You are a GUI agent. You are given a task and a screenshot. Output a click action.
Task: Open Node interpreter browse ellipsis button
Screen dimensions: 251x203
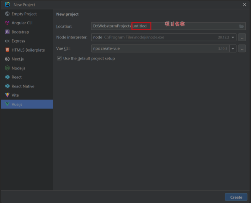[242, 37]
